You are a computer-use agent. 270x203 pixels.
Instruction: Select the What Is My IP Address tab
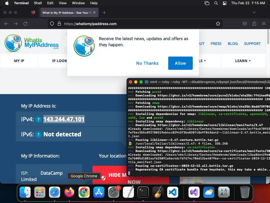click(x=67, y=13)
